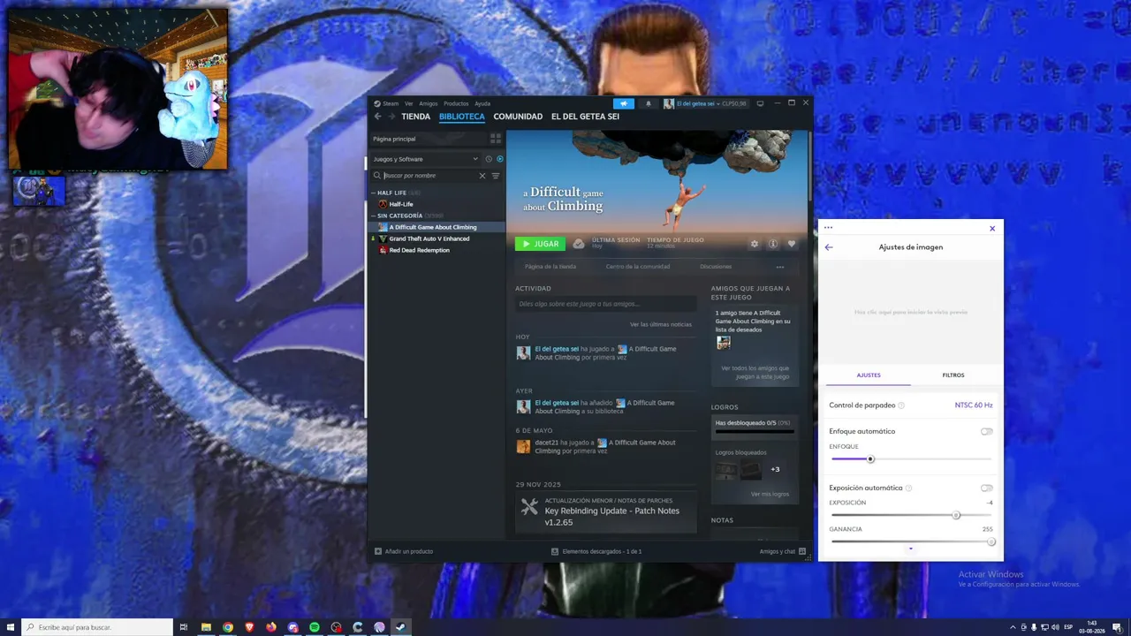Expand more settings with the bottom chevron
The height and width of the screenshot is (636, 1131).
point(911,549)
